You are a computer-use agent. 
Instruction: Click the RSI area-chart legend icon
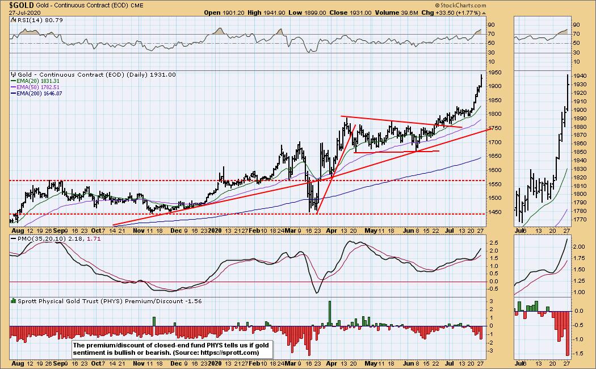(x=12, y=20)
